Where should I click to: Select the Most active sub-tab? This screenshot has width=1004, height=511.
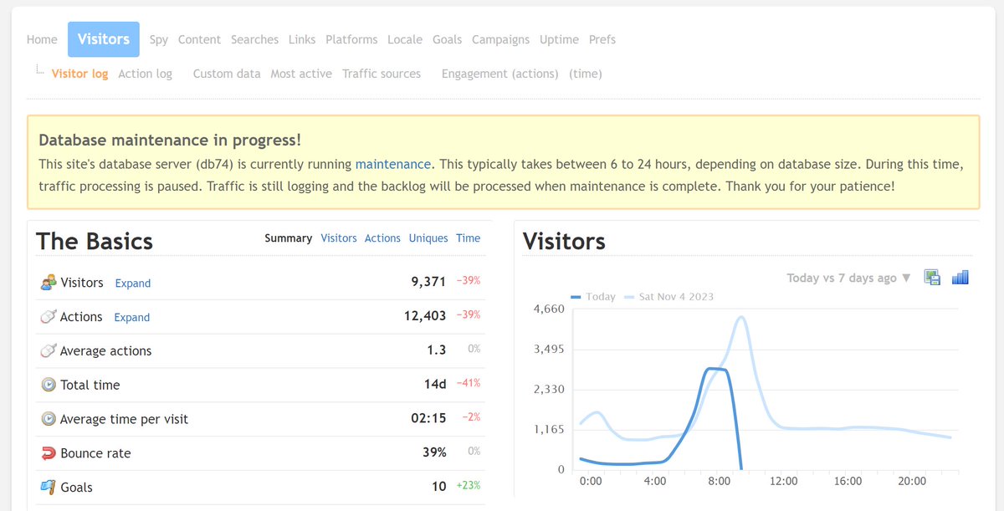point(301,74)
